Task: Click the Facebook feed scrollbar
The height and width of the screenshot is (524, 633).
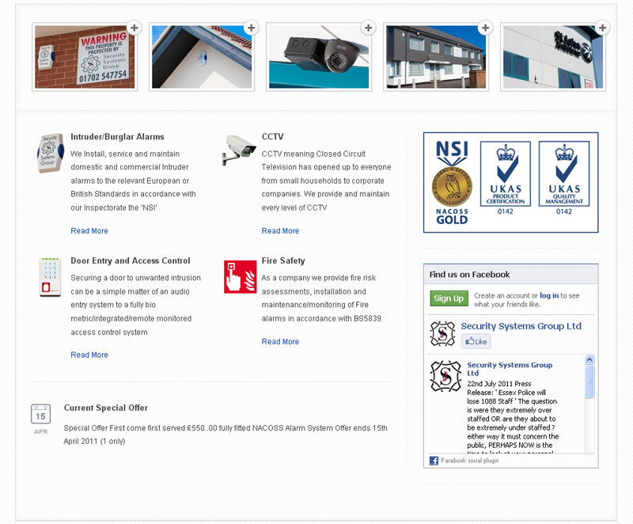Action: pyautogui.click(x=589, y=404)
